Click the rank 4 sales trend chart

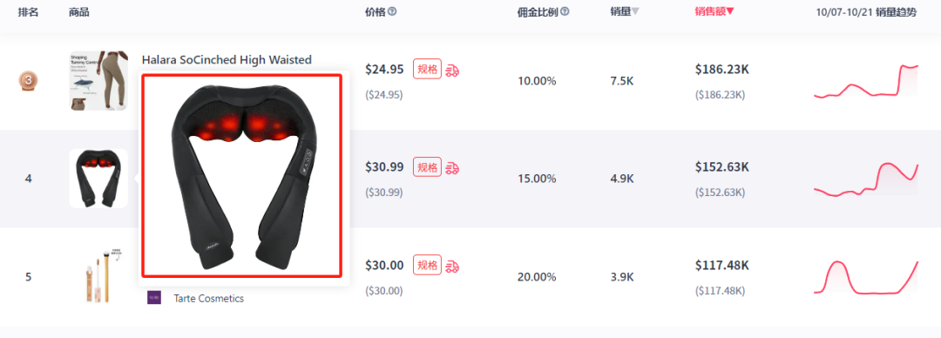(866, 179)
